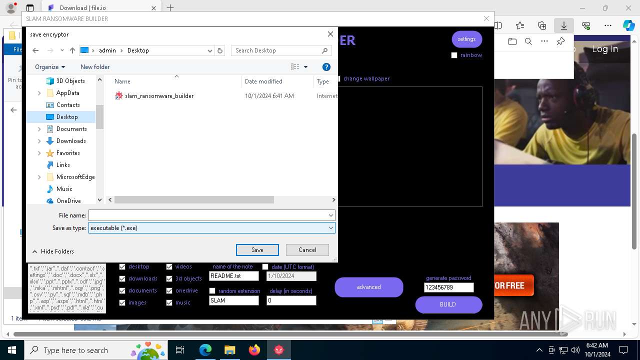Screen dimensions: 640x360
Task: Click New folder button
Action: [95, 67]
